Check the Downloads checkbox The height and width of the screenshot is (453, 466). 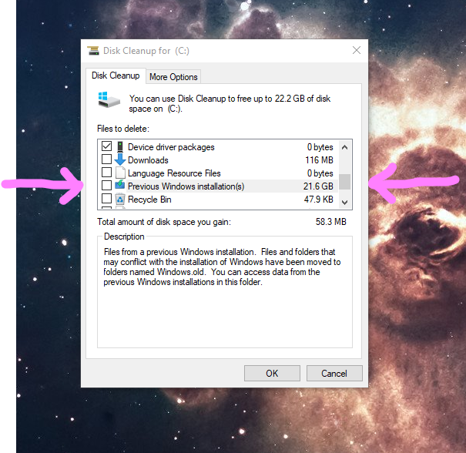[x=107, y=159]
